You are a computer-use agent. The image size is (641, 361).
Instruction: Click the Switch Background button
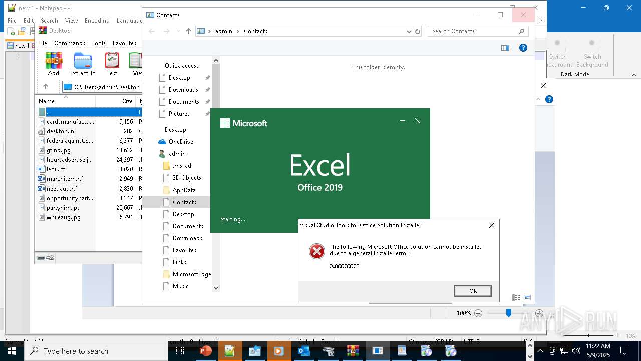(x=592, y=54)
